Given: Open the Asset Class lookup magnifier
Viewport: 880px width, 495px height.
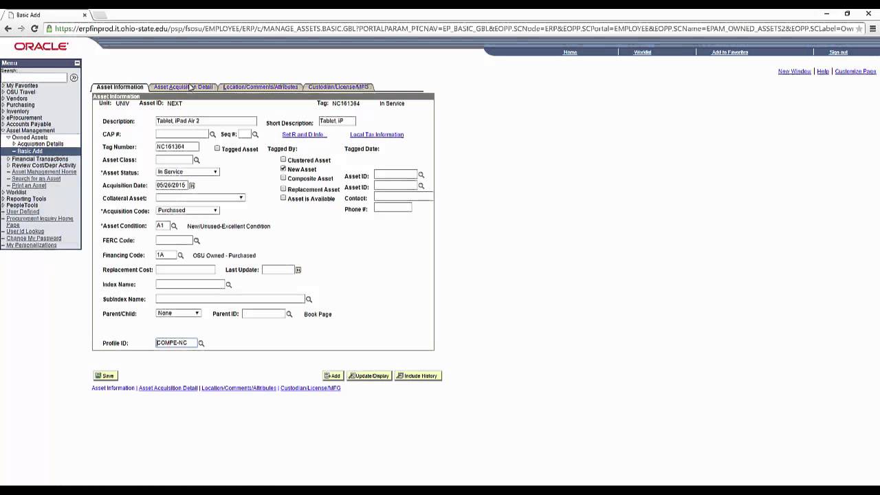Looking at the screenshot, I should (x=197, y=160).
